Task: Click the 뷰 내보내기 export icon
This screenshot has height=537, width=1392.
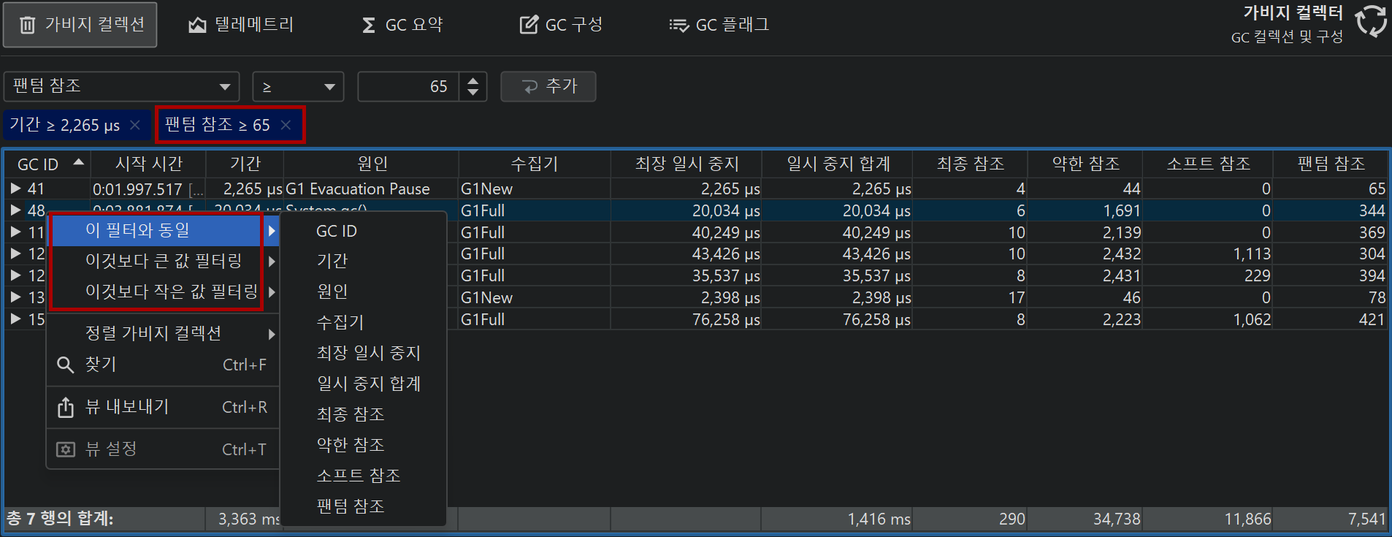Action: coord(66,407)
